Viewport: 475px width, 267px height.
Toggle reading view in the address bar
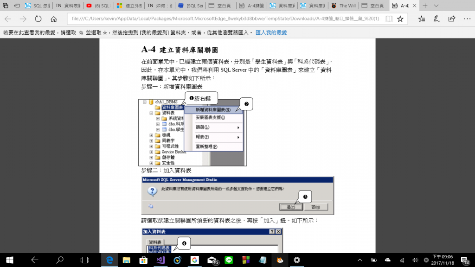point(389,19)
